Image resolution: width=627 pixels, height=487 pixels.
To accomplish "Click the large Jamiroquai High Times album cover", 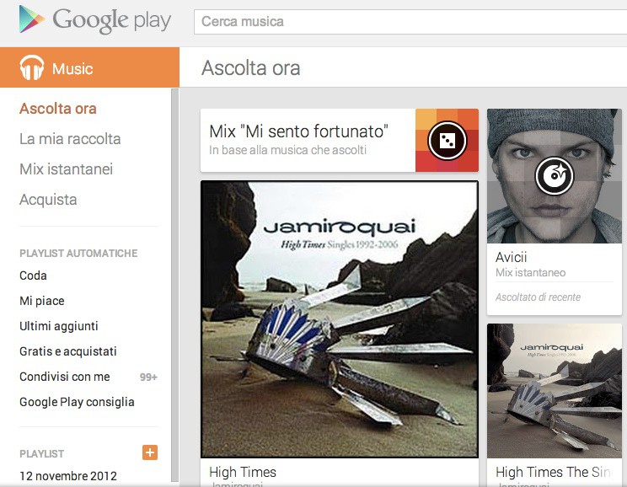I will point(340,319).
